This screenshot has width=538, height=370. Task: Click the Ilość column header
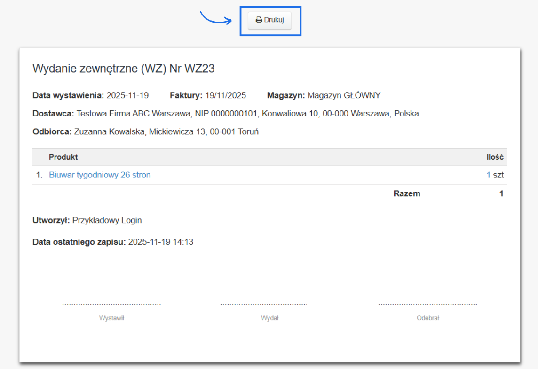click(495, 157)
